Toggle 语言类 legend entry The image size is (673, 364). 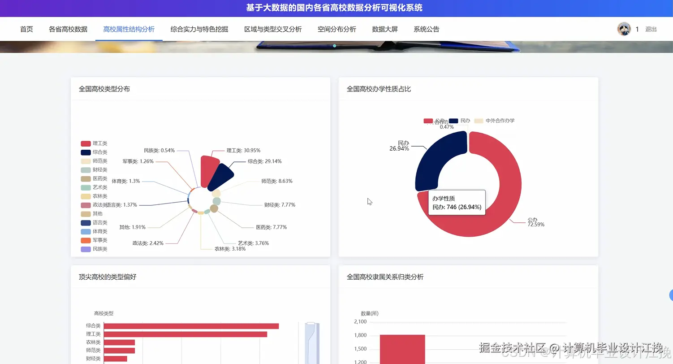94,223
